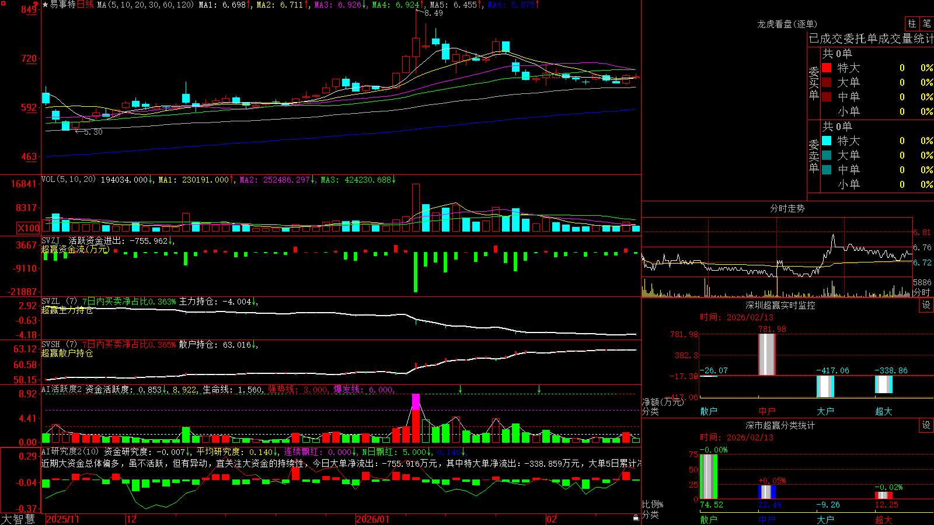Click the 委买单 vertical label
The width and height of the screenshot is (934, 525).
point(814,82)
